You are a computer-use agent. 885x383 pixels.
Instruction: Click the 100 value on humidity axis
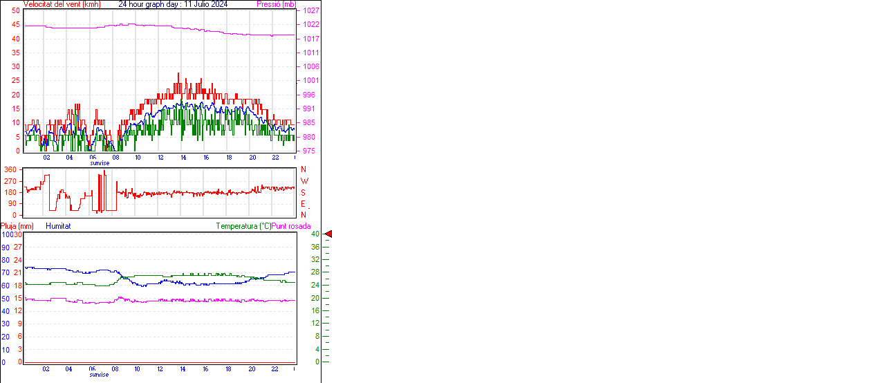(7, 234)
